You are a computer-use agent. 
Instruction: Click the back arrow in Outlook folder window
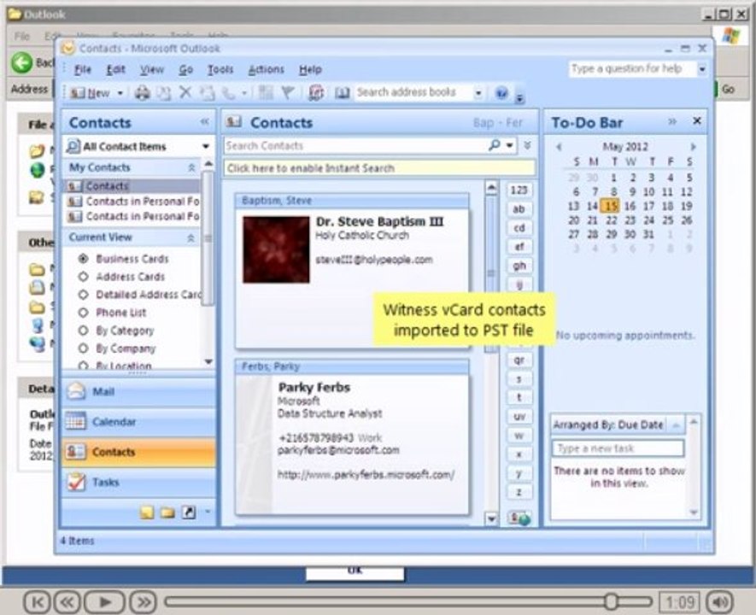click(x=21, y=62)
